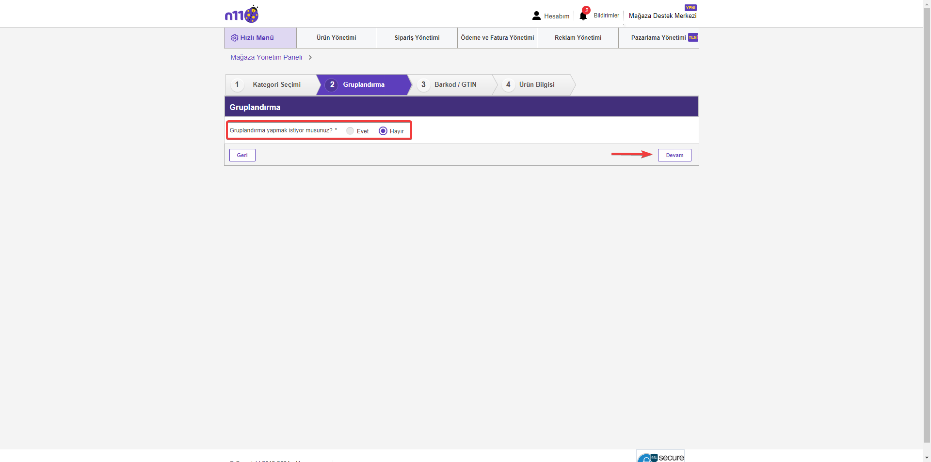Image resolution: width=931 pixels, height=462 pixels.
Task: Open the Sipariş Yönetimi menu
Action: [x=417, y=38]
